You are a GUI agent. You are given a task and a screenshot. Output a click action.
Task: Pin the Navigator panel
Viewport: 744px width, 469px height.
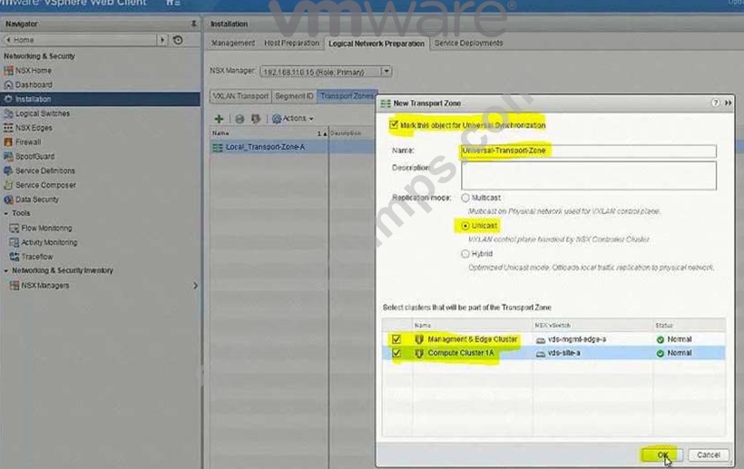(x=193, y=24)
